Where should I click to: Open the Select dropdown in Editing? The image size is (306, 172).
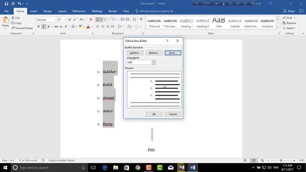pos(289,28)
